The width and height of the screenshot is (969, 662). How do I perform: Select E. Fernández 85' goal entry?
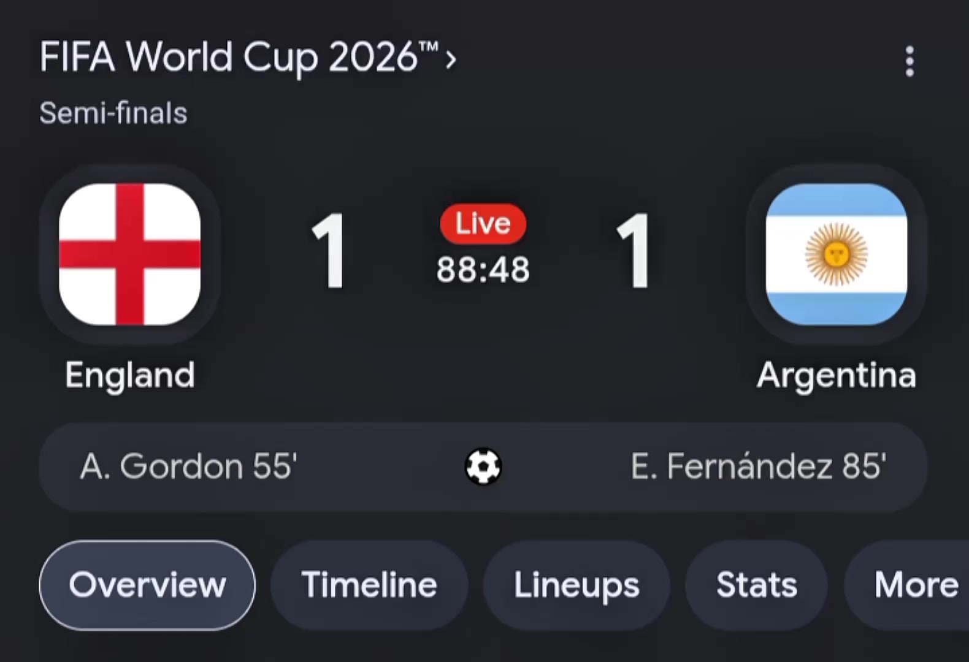point(759,466)
